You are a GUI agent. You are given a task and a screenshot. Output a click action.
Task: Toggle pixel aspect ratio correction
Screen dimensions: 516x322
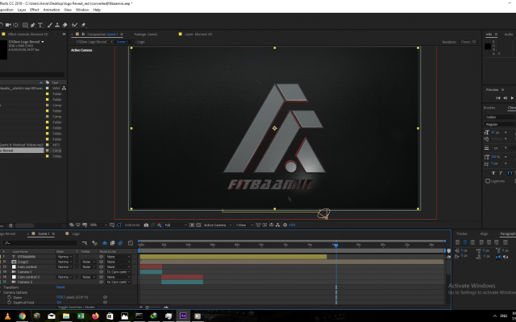[258, 225]
